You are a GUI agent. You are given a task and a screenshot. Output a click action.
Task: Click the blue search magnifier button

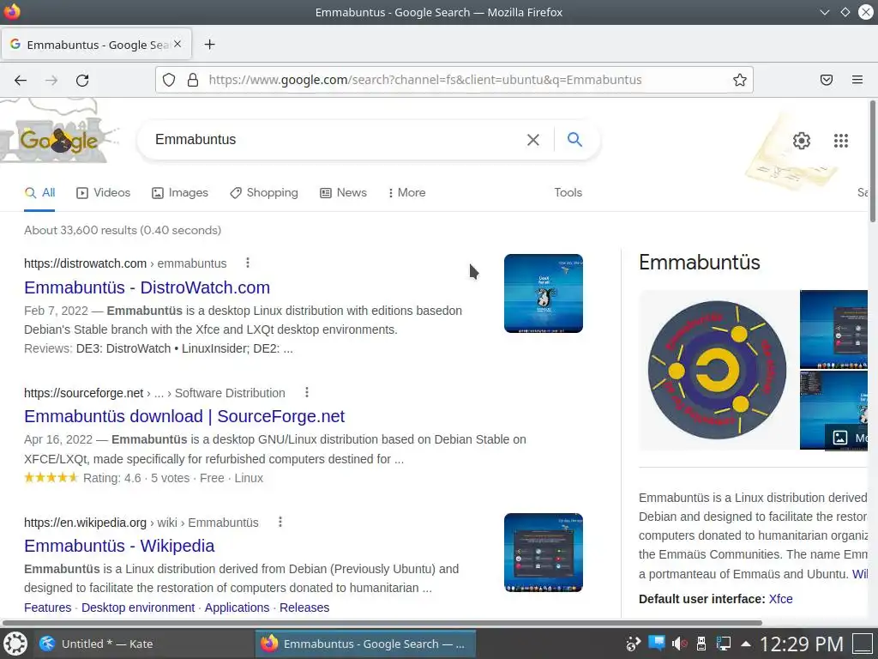[x=574, y=139]
